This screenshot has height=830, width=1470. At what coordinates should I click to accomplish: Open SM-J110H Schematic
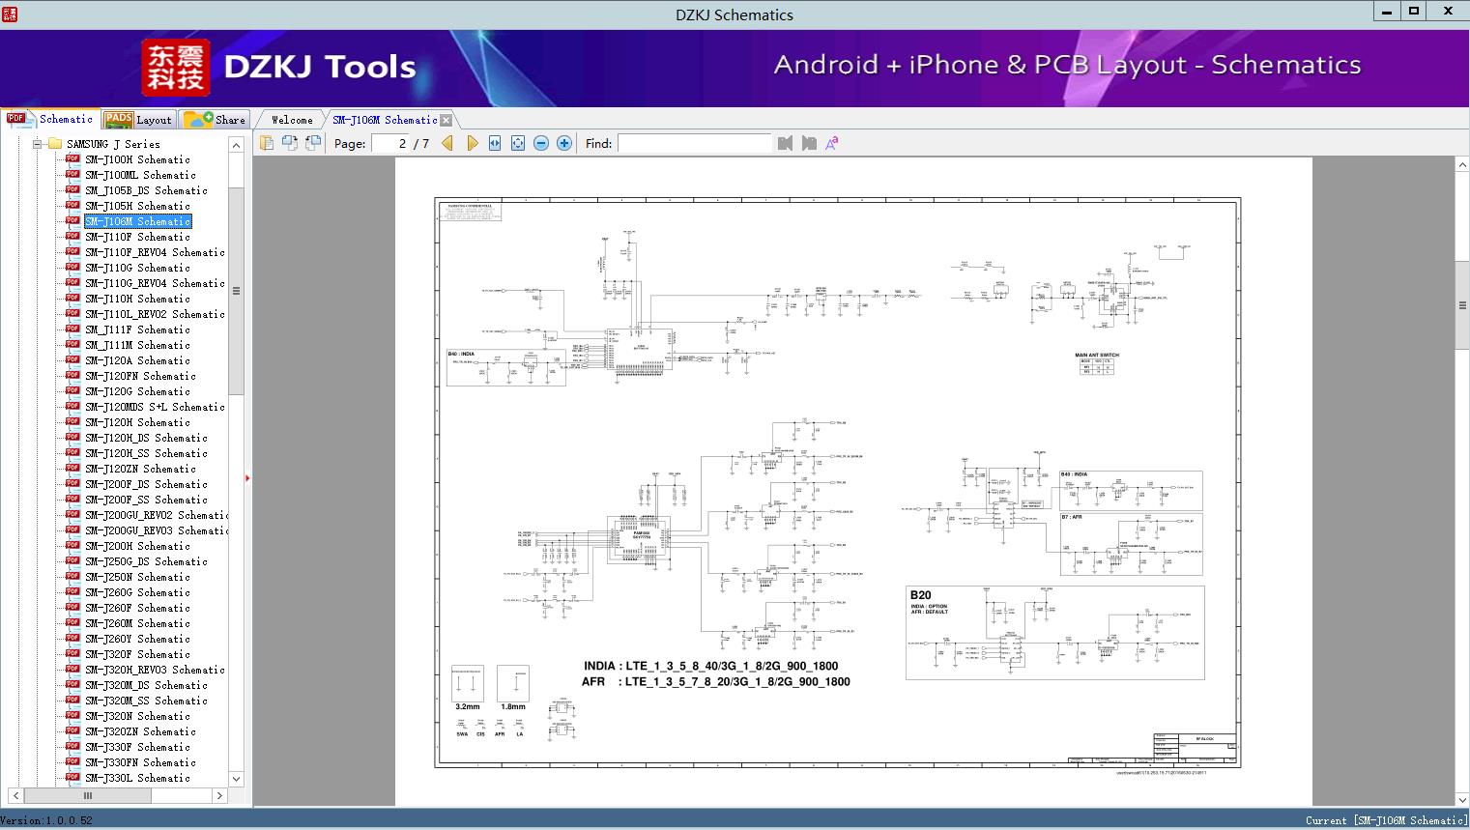tap(137, 299)
